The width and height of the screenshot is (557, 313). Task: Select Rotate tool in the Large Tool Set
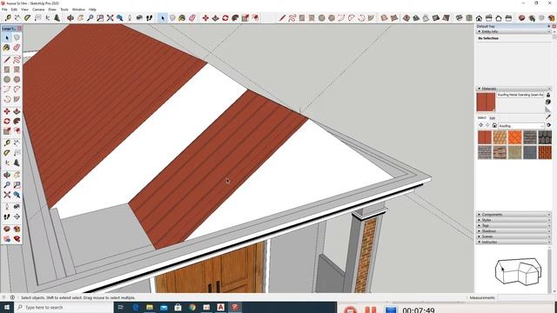point(7,122)
